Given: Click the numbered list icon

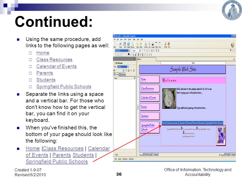Looking at the screenshot, I should coord(147,51).
